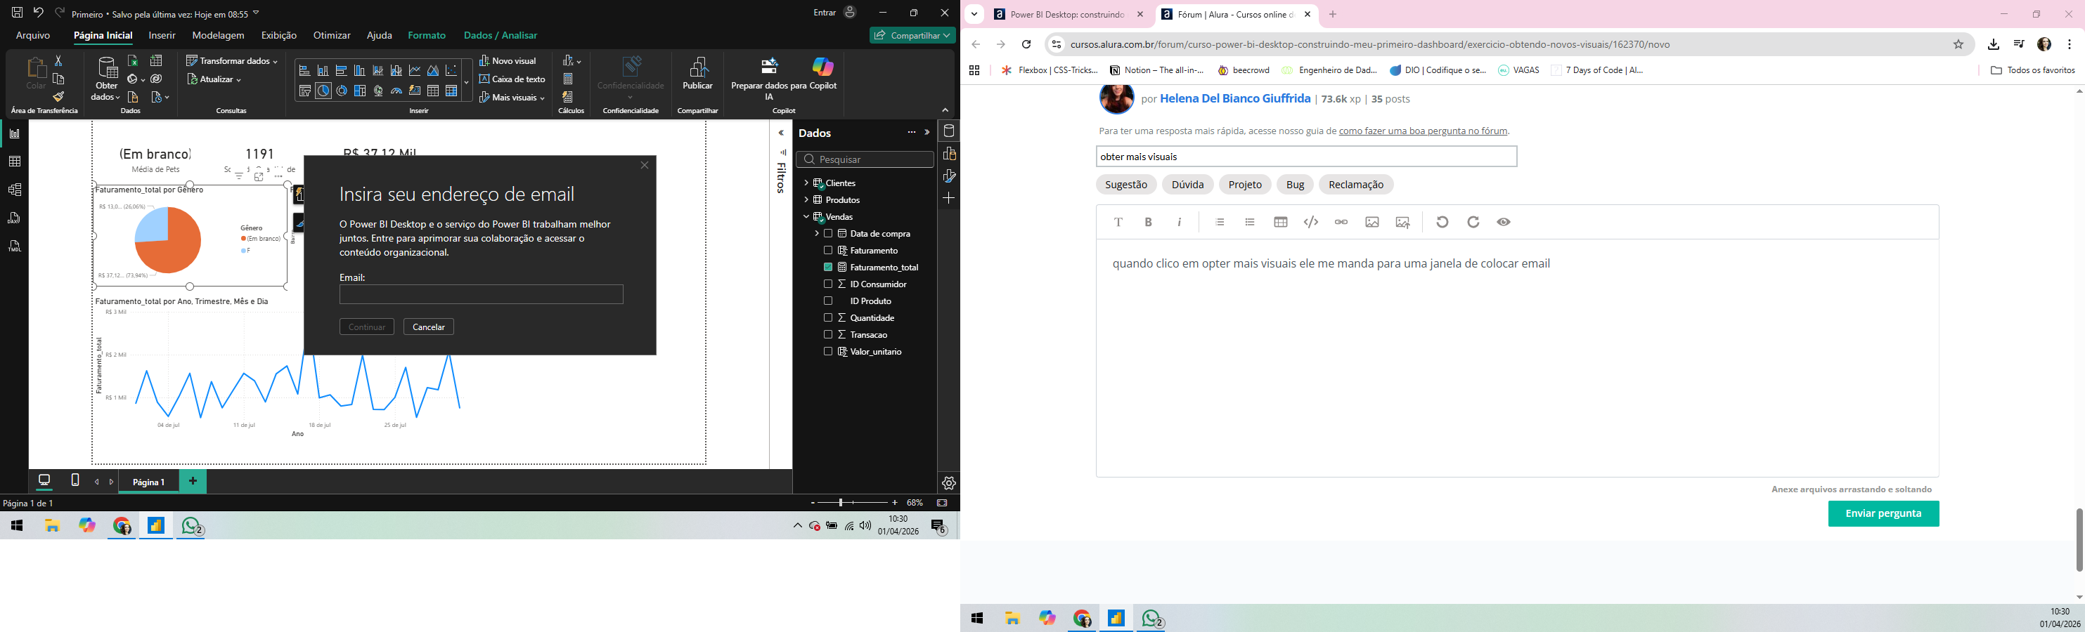
Task: Expand the Filtros pane
Action: pyautogui.click(x=781, y=133)
